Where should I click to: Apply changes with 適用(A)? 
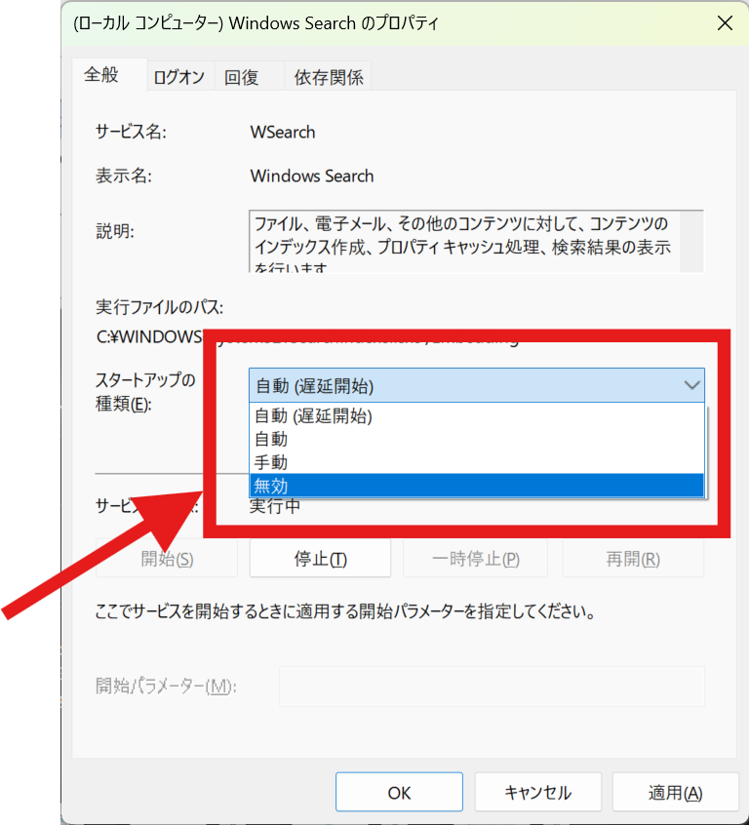675,792
